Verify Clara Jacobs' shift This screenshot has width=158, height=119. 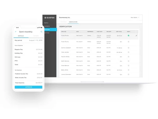129,52
